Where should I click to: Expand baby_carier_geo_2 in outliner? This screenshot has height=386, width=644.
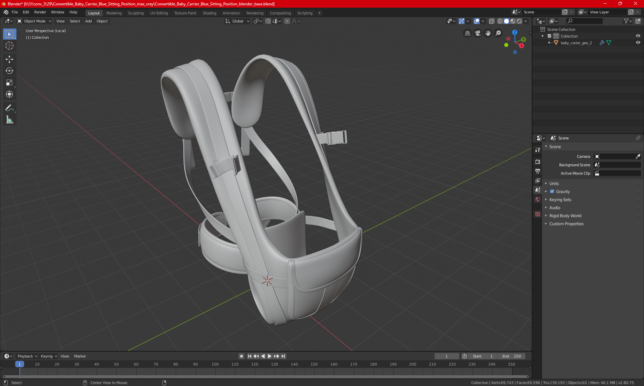click(x=549, y=43)
